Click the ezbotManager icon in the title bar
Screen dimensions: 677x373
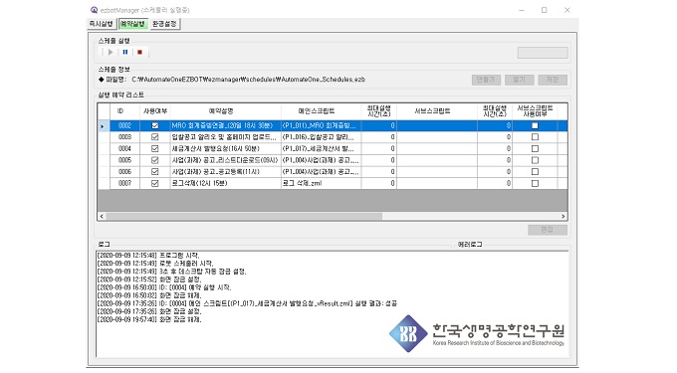[94, 10]
